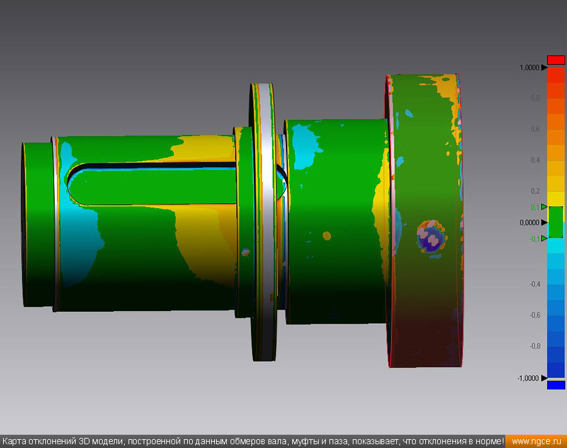Click the blue under-range swatch below the color scale
Viewport: 567px width, 448px height.
556,385
